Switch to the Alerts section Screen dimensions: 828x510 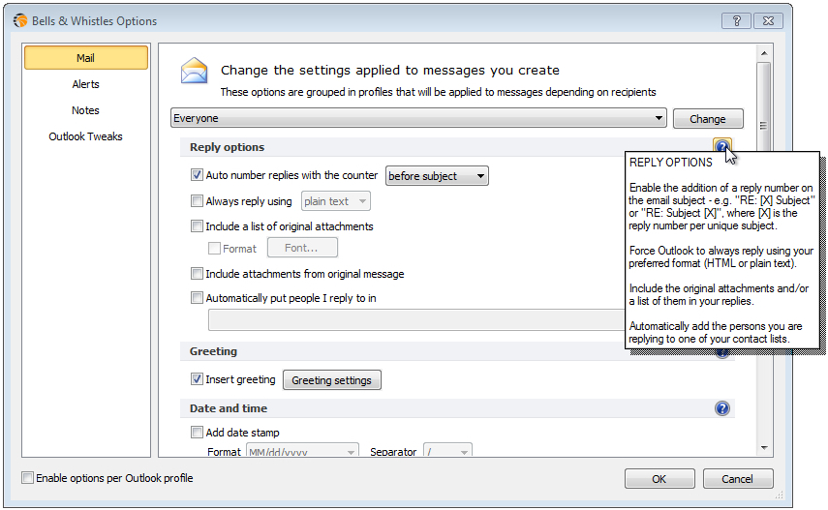(85, 84)
